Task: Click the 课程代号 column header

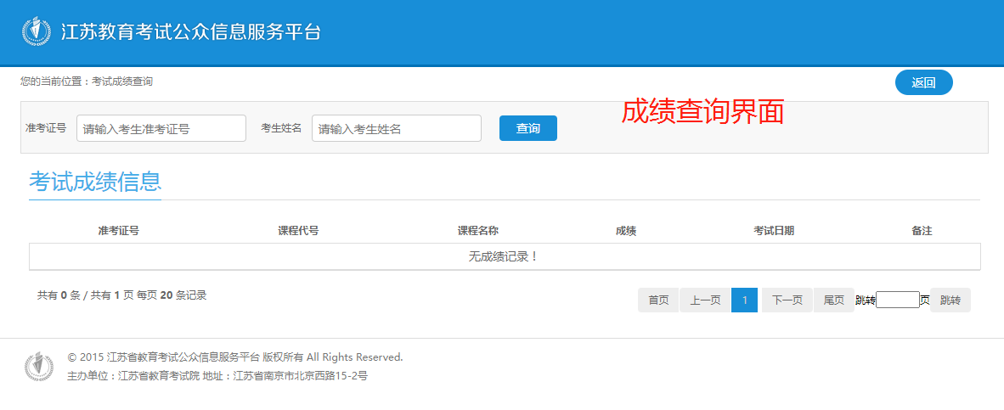Action: coord(298,231)
